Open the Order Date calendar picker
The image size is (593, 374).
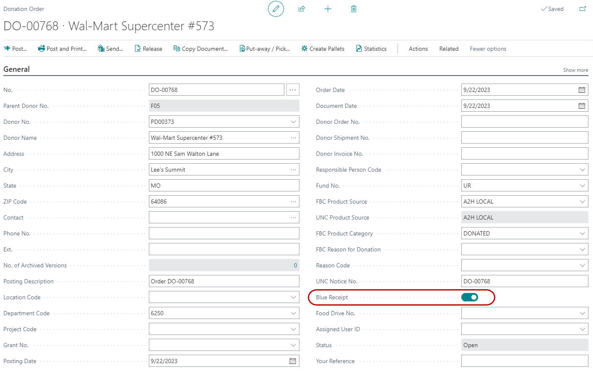pos(582,90)
